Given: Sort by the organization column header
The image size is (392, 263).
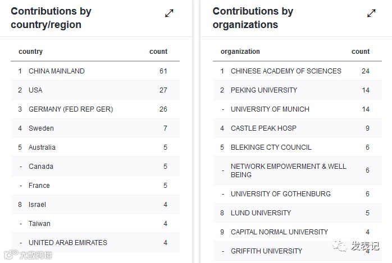Looking at the screenshot, I should [240, 52].
